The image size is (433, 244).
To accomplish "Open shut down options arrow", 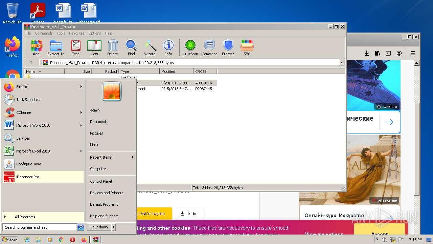I will pyautogui.click(x=114, y=227).
